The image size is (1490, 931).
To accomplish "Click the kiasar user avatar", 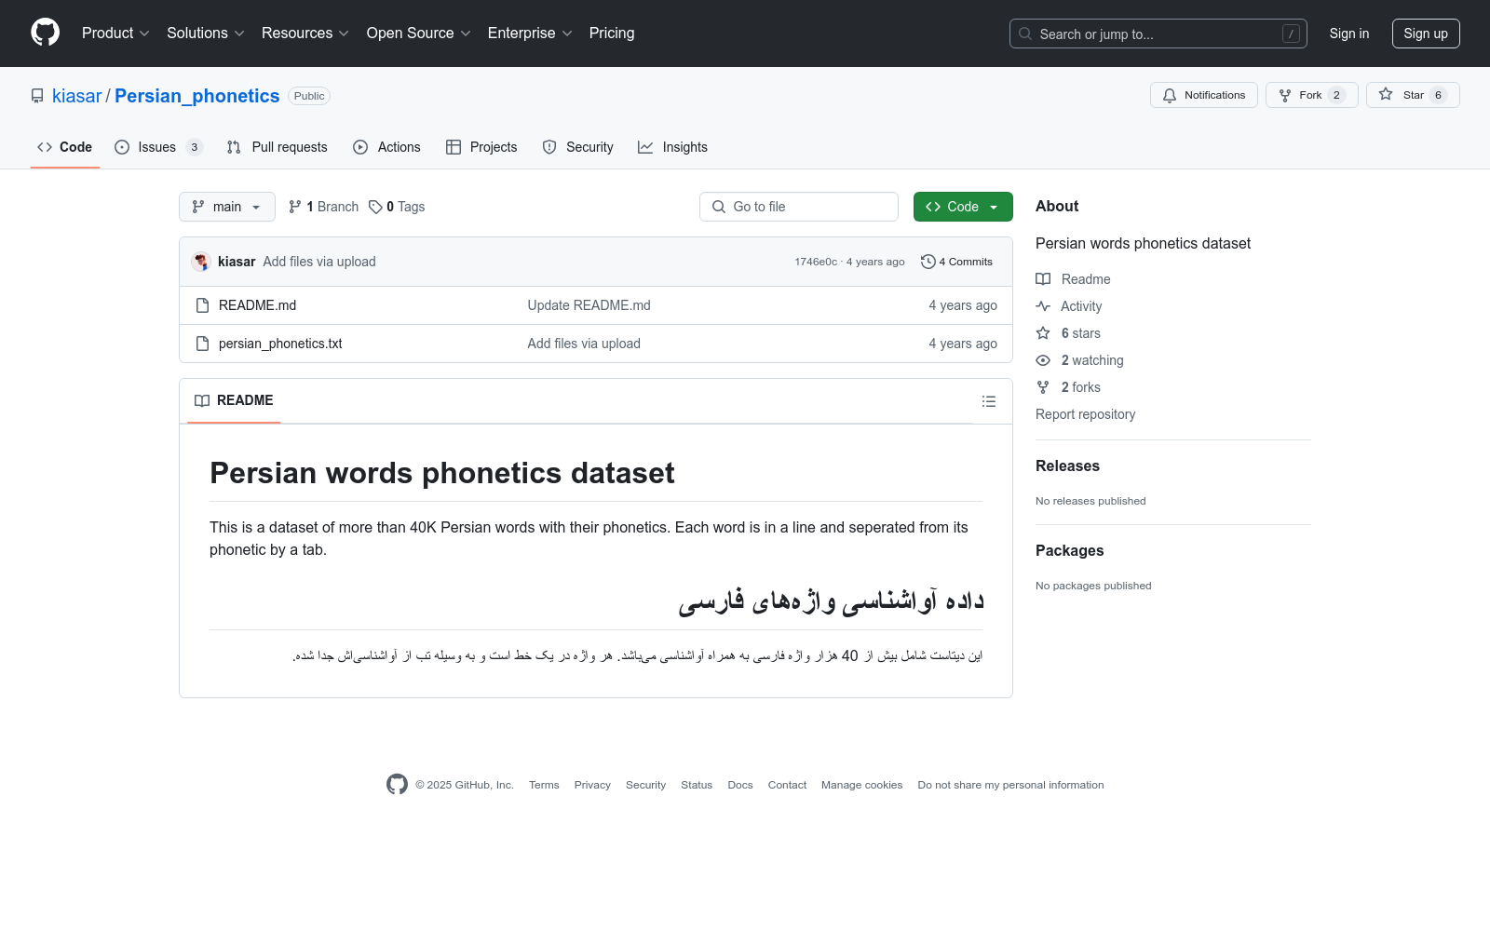I will pos(201,262).
